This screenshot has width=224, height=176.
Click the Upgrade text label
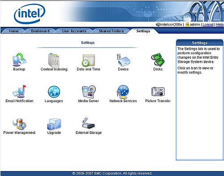54,133
